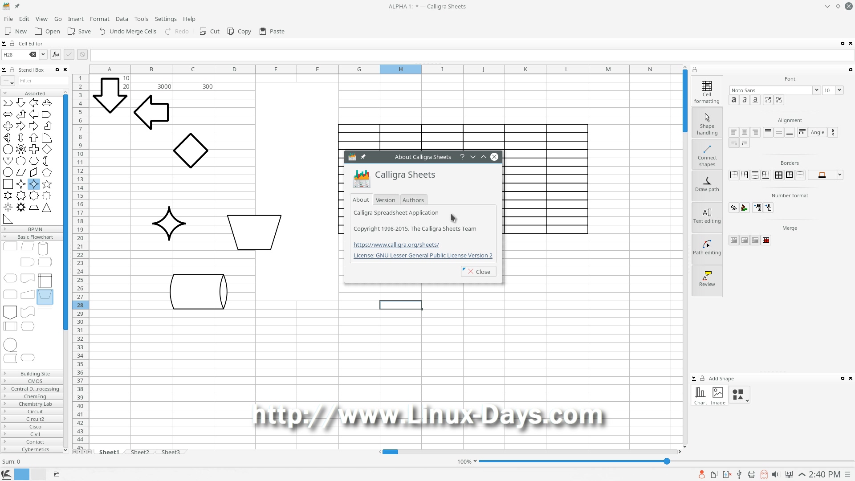This screenshot has width=855, height=481.
Task: Decrease decimal precision
Action: 768,208
